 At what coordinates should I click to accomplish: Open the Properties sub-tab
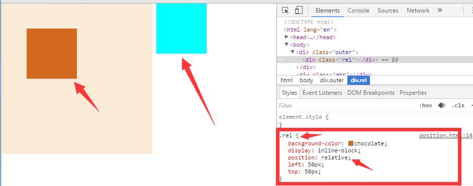click(x=413, y=93)
